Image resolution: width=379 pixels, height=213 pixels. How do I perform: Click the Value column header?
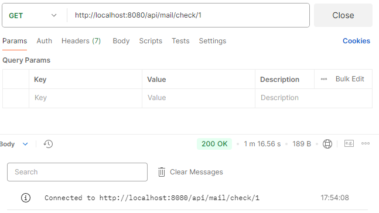point(156,80)
